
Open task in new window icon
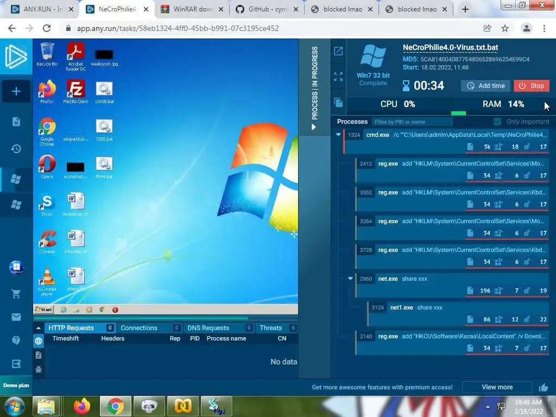[338, 51]
